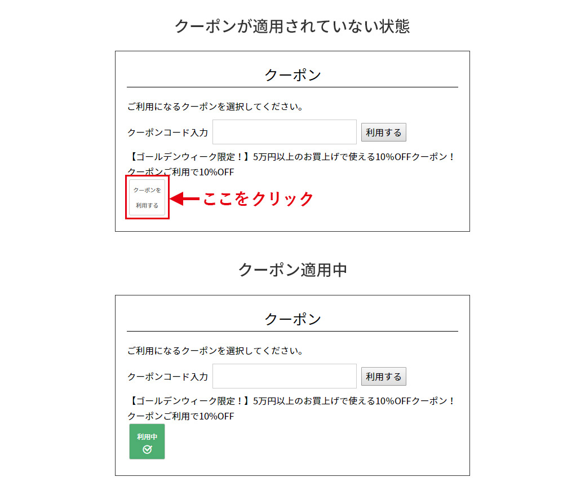
Task: Select Golden Week coupon description in unapplied panel
Action: [x=292, y=157]
